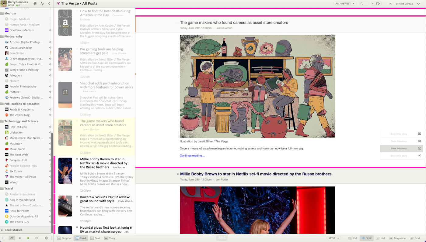426x242 pixels.
Task: Switch to the Text view
Action: pyautogui.click(x=95, y=238)
